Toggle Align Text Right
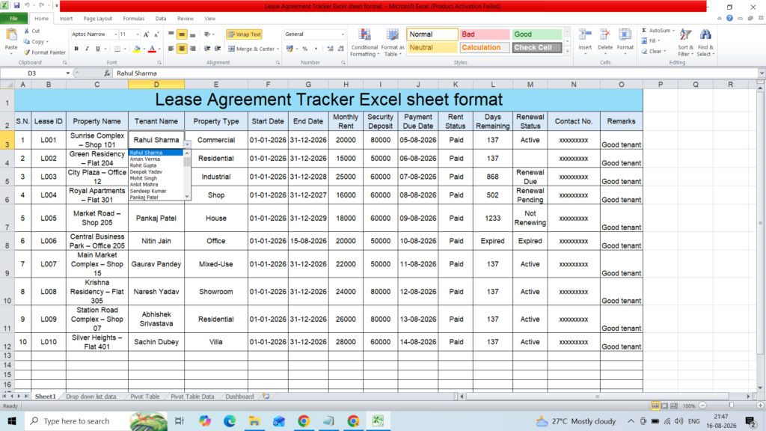The image size is (766, 431). (x=192, y=49)
